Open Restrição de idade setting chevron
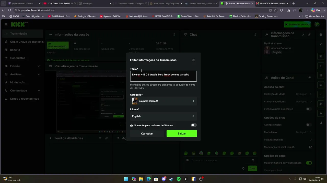This screenshot has height=183, width=327. tap(311, 94)
